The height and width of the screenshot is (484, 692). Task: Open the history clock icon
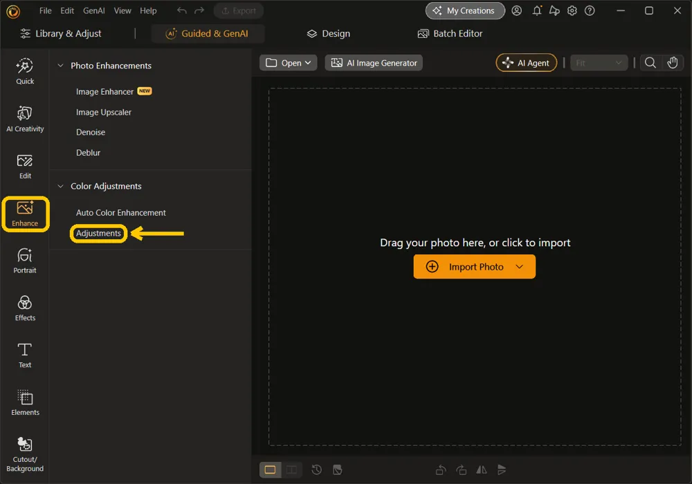click(316, 470)
